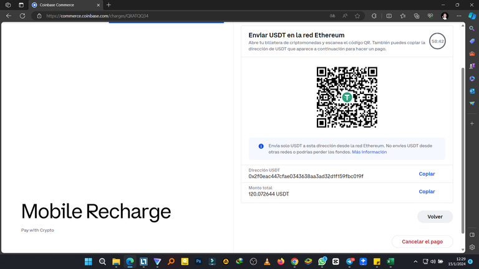Click the site lock icon in address bar
The width and height of the screenshot is (479, 269).
39,16
